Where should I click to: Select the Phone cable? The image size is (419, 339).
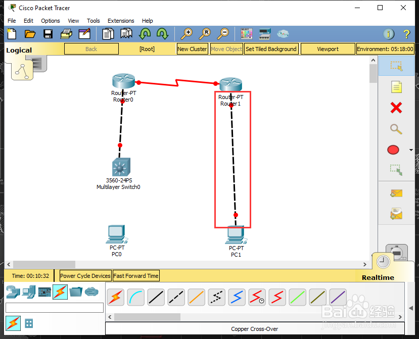pyautogui.click(x=216, y=298)
